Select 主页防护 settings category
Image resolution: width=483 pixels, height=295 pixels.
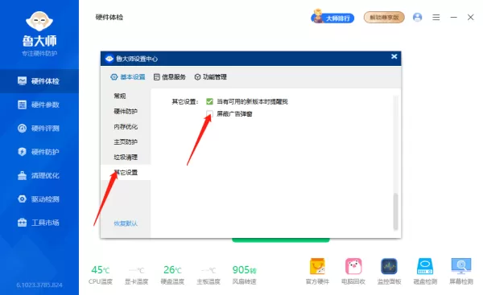point(126,142)
